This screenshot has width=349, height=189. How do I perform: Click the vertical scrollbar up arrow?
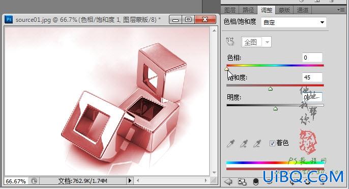coord(214,31)
